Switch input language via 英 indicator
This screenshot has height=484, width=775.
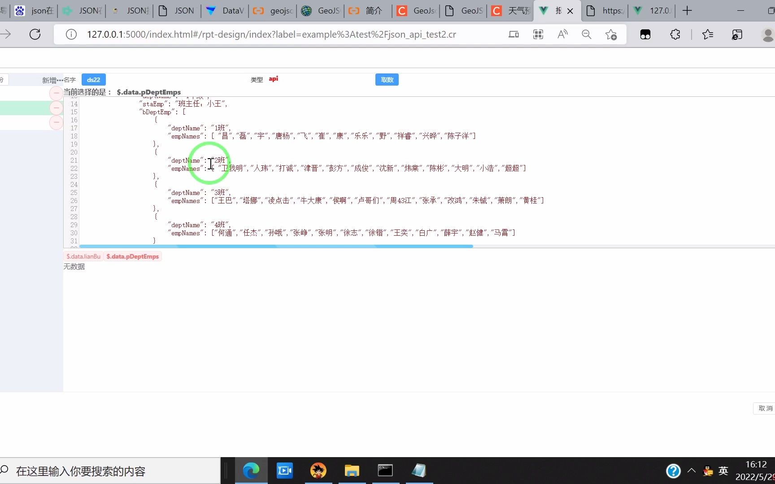(723, 471)
